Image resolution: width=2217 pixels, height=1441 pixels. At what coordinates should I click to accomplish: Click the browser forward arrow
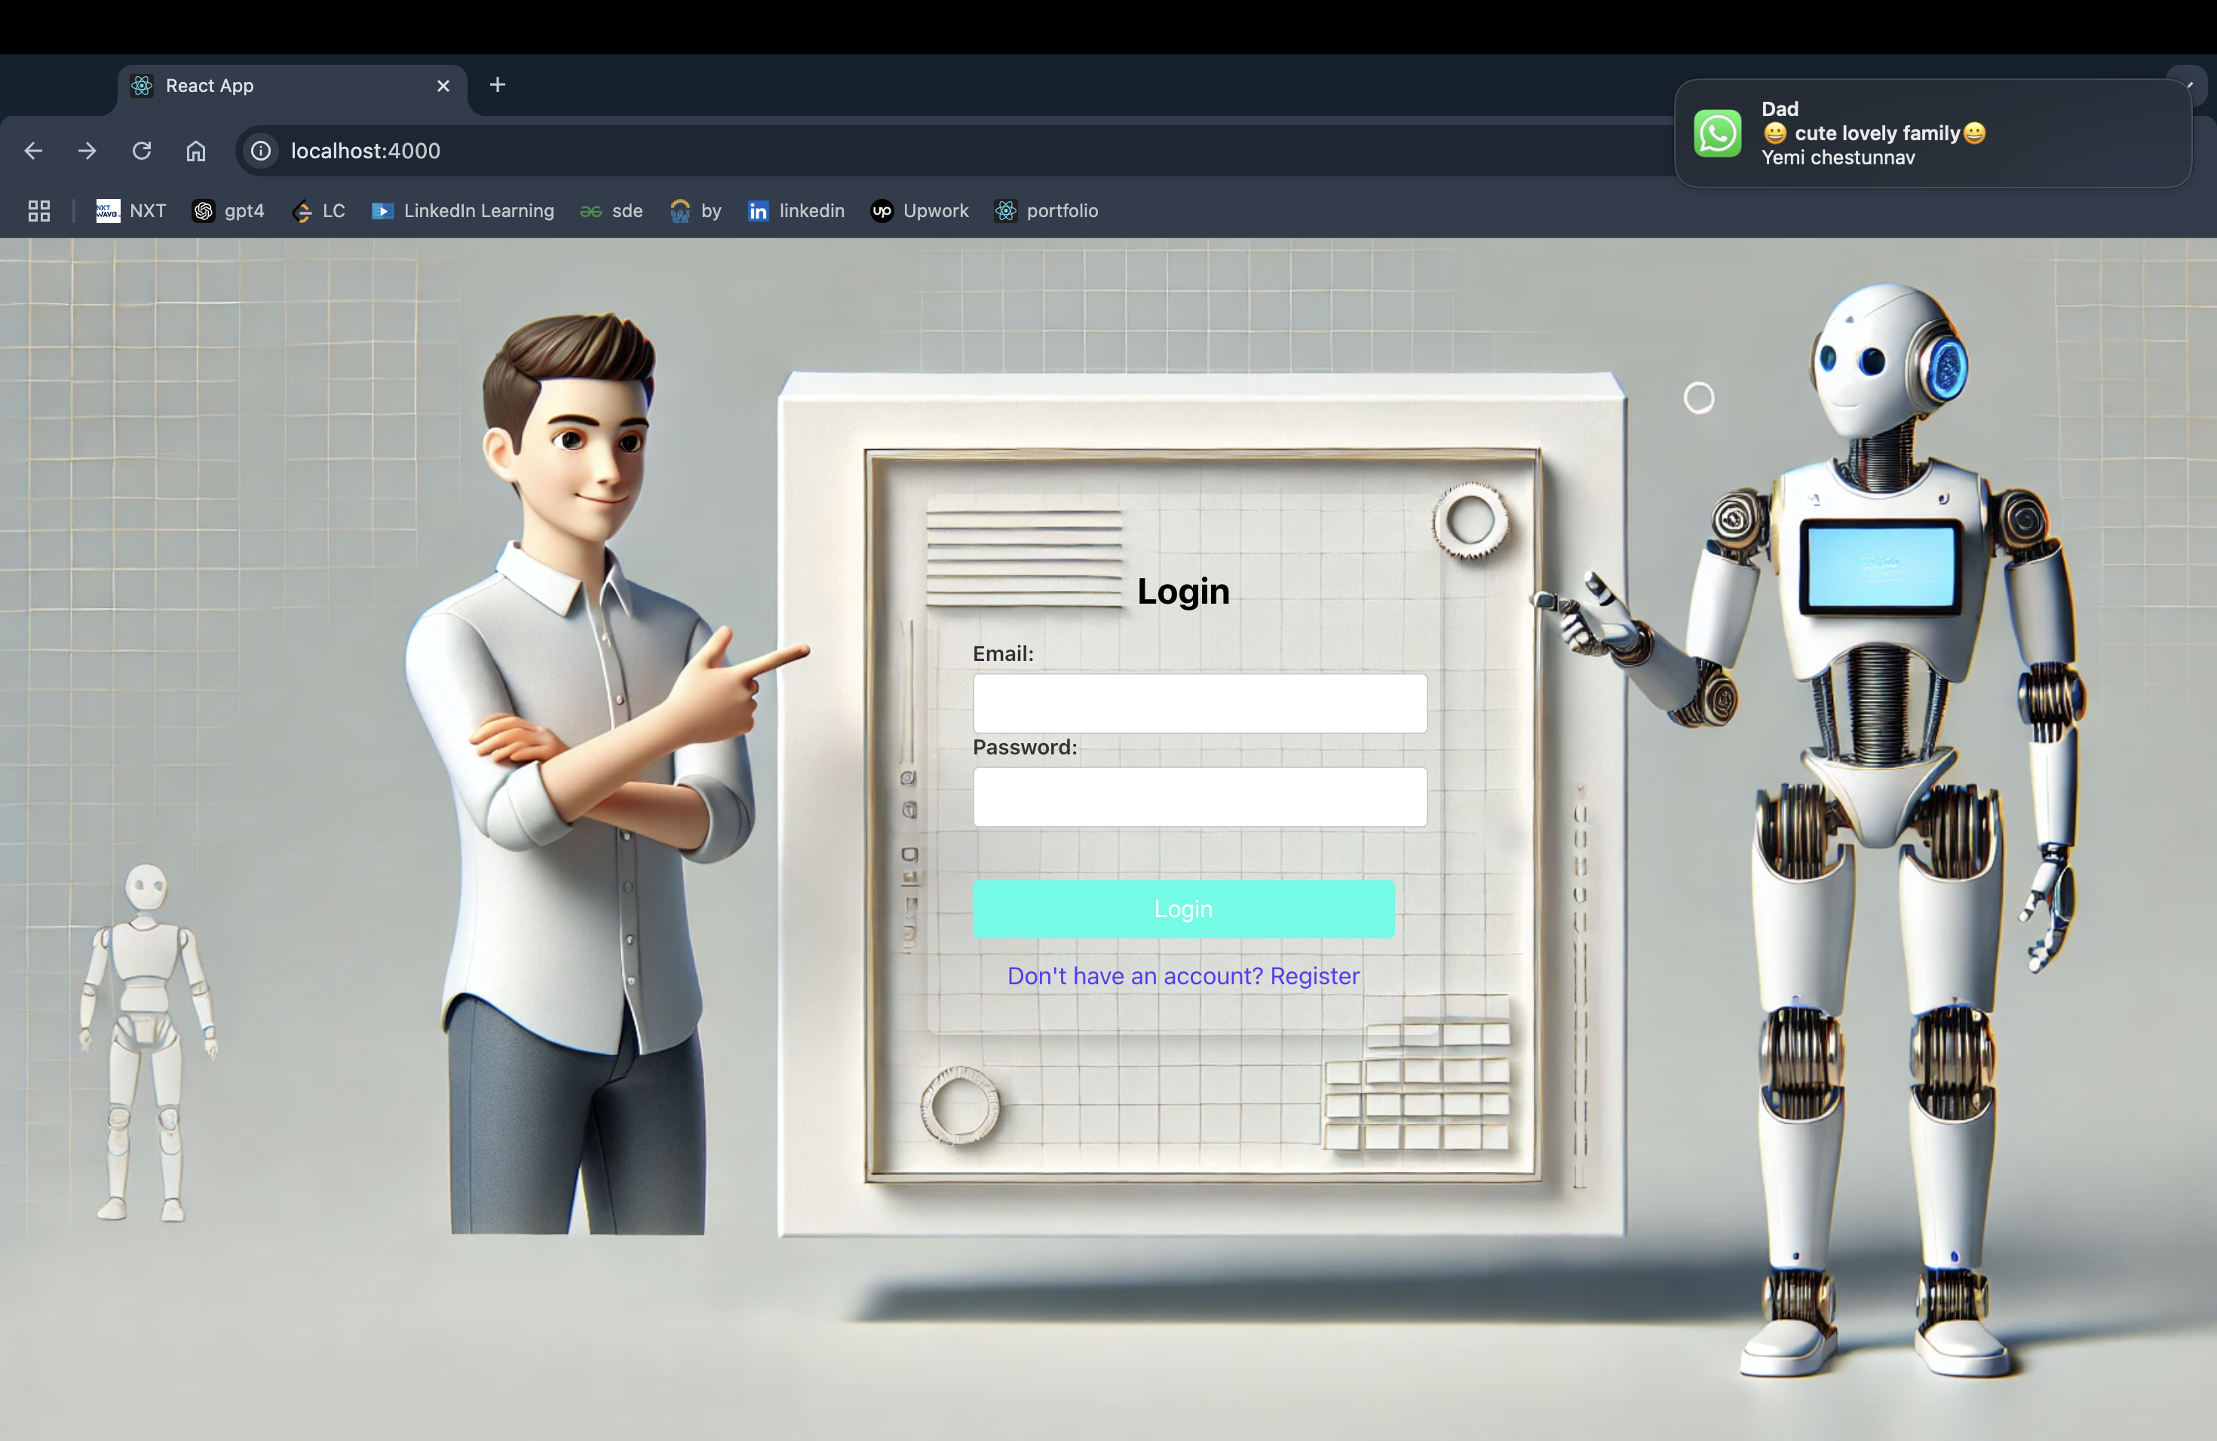(x=87, y=151)
